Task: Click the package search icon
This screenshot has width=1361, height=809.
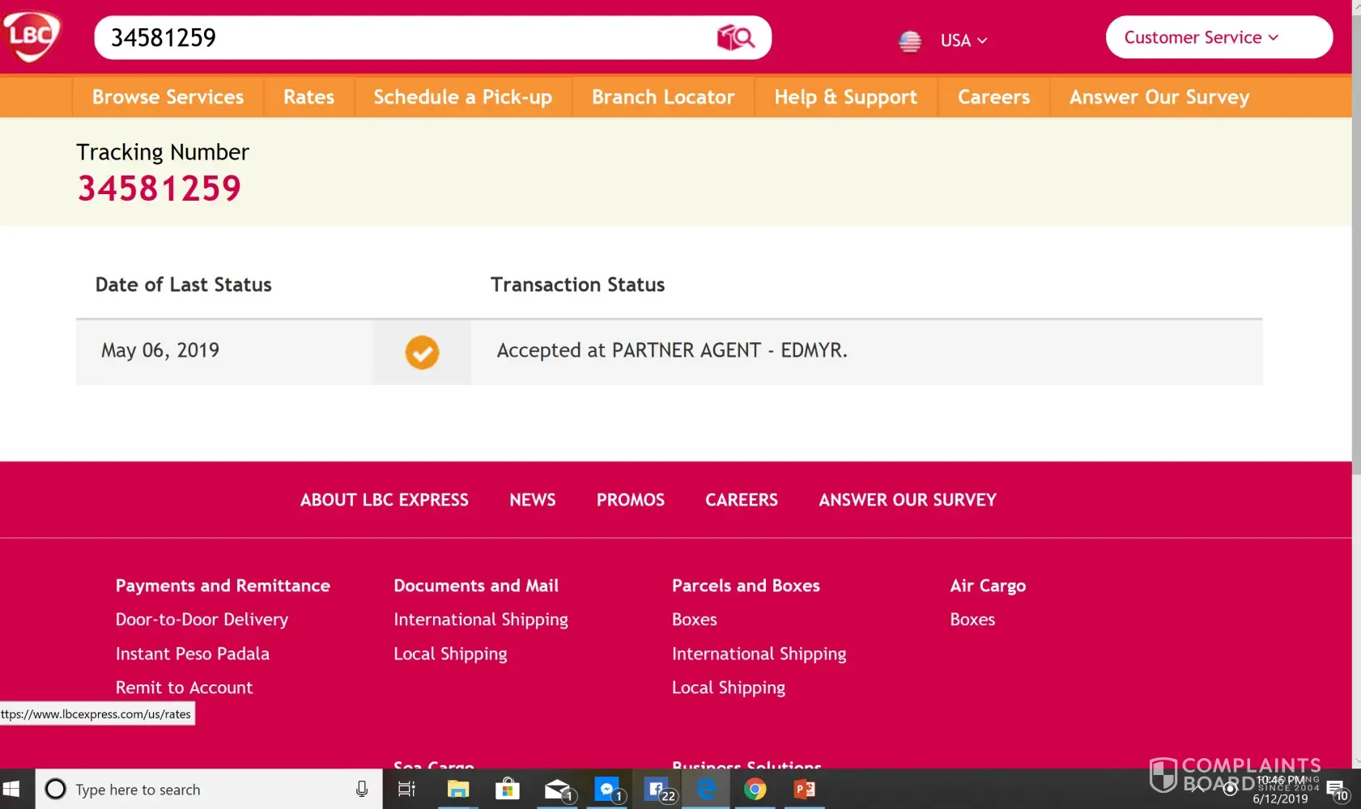Action: [735, 37]
